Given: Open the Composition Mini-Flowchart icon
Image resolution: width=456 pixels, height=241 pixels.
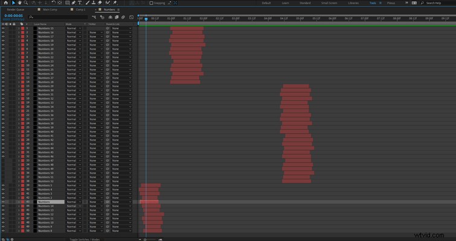Looking at the screenshot, I should pyautogui.click(x=94, y=17).
